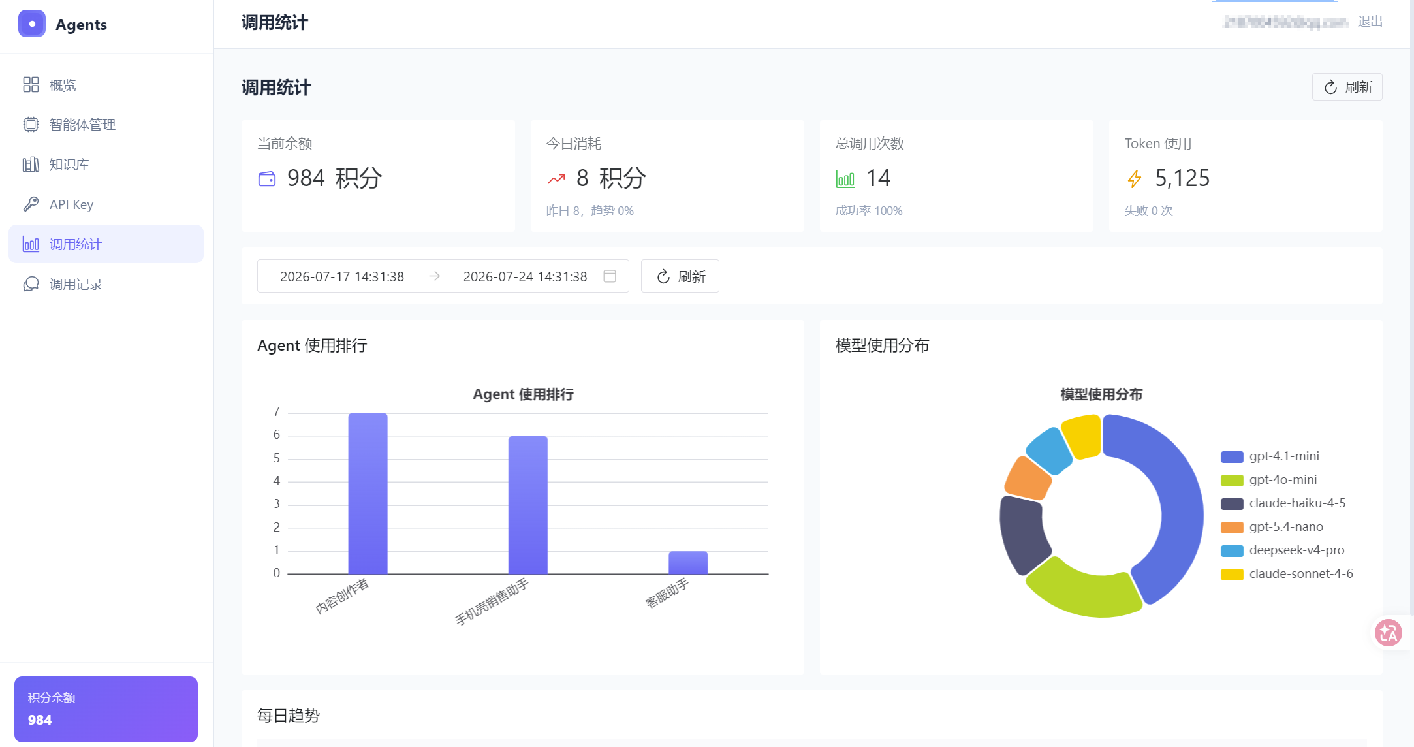Click the orange donut segment
This screenshot has height=747, width=1414.
(1028, 479)
